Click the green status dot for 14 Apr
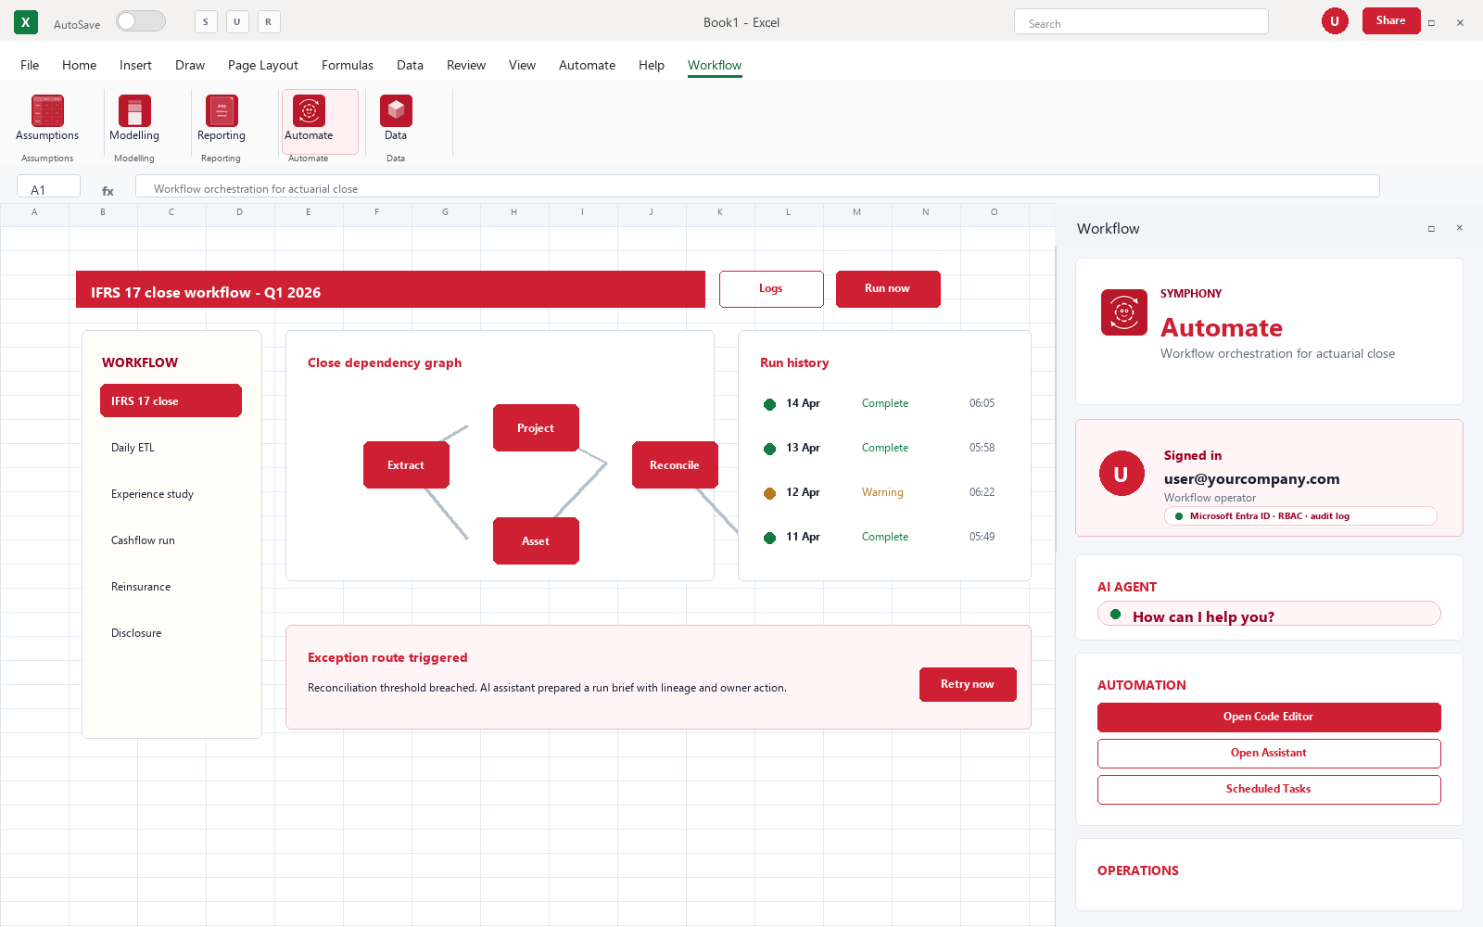This screenshot has width=1483, height=927. [x=769, y=404]
